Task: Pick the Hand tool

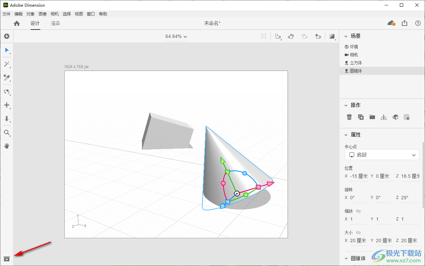Action: (x=7, y=146)
